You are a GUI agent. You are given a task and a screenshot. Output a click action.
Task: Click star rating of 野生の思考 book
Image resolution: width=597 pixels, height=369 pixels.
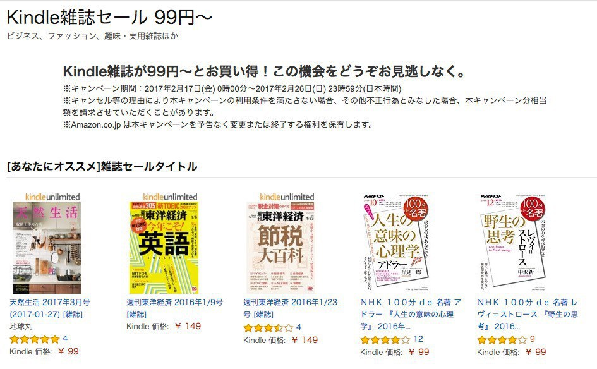502,340
